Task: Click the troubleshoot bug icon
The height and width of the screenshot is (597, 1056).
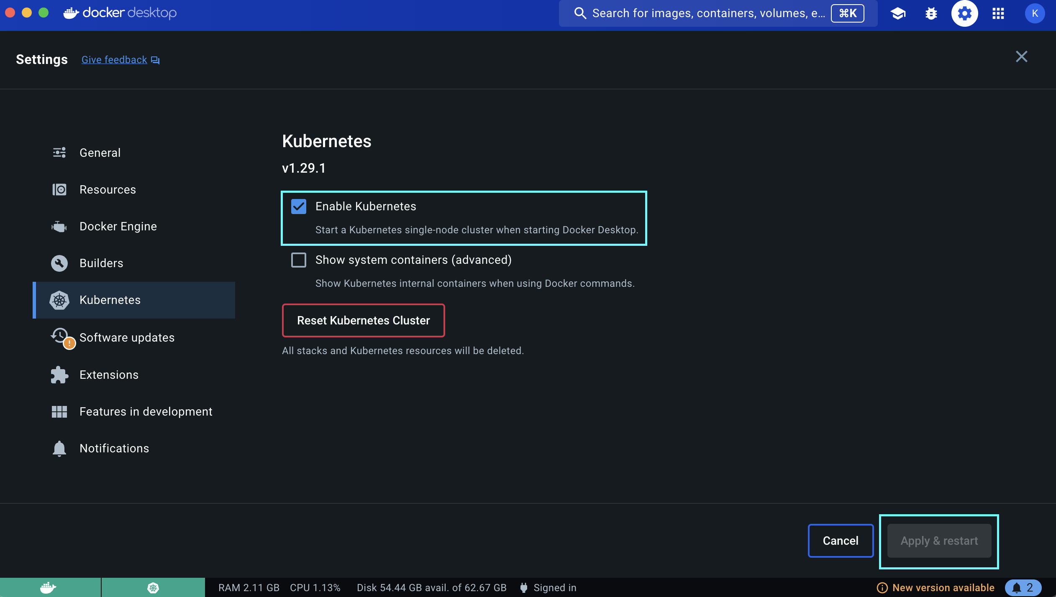Action: coord(931,13)
